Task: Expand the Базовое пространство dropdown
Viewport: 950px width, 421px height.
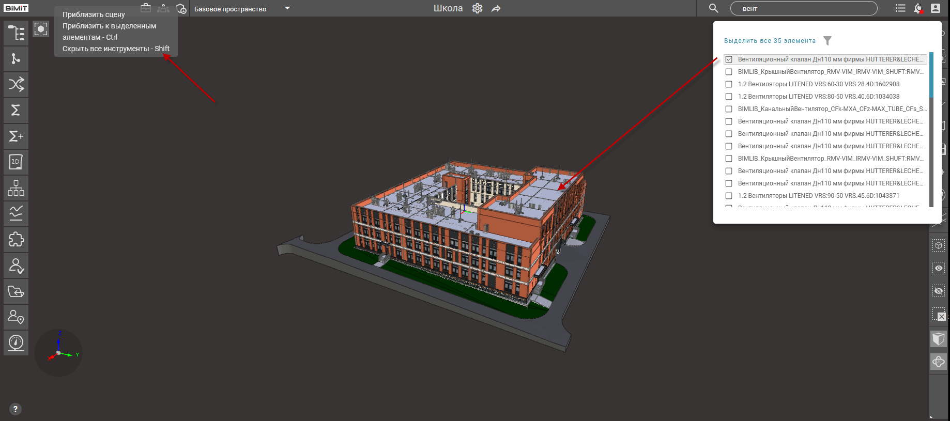Action: point(287,8)
